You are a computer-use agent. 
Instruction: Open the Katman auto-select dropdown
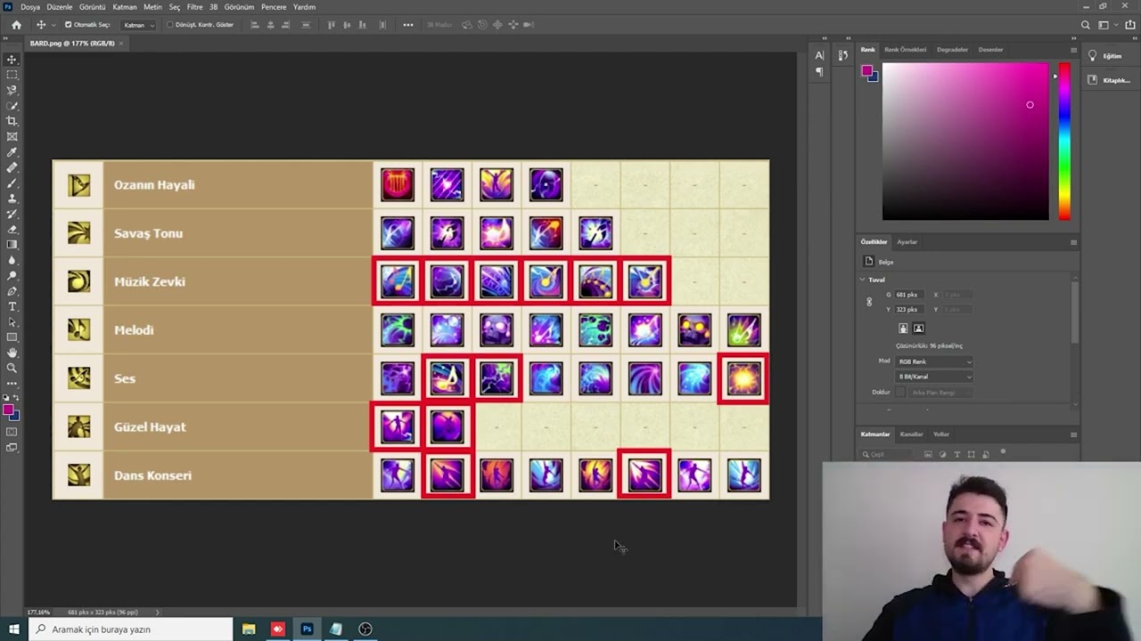[138, 25]
